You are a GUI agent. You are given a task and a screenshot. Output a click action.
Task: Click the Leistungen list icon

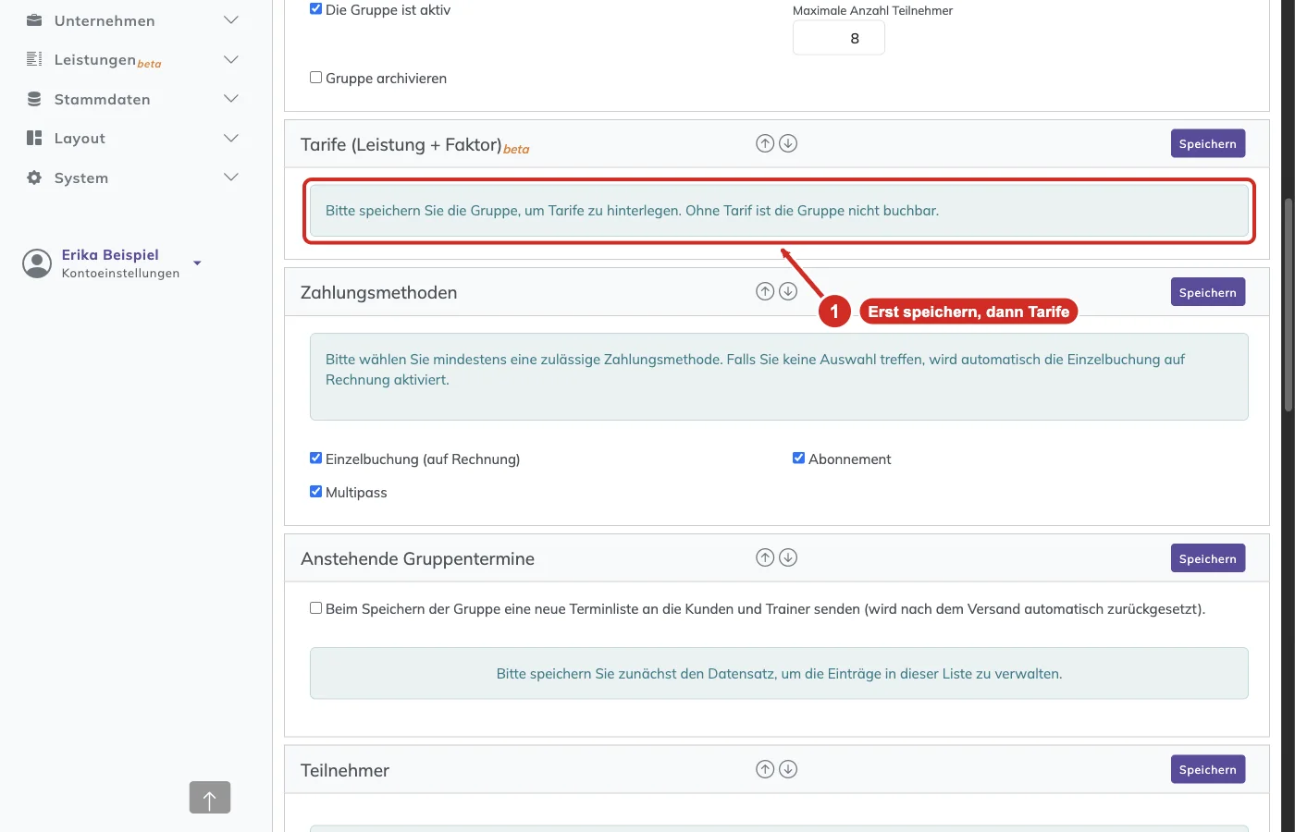click(34, 59)
